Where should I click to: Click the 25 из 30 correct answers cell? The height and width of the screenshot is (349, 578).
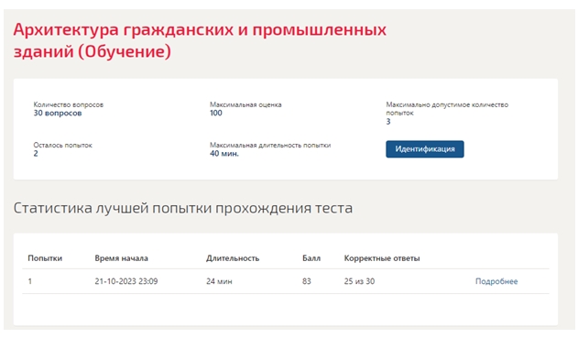point(359,281)
